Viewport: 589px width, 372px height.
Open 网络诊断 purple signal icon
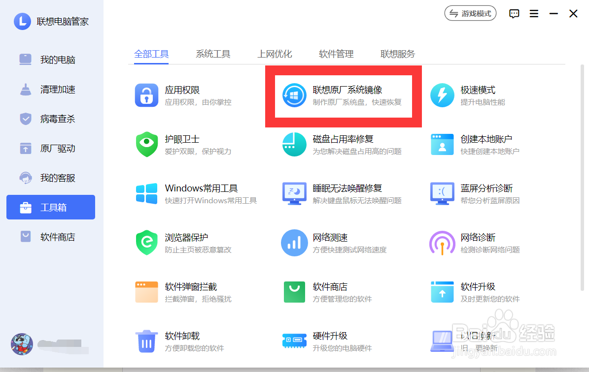tap(442, 243)
